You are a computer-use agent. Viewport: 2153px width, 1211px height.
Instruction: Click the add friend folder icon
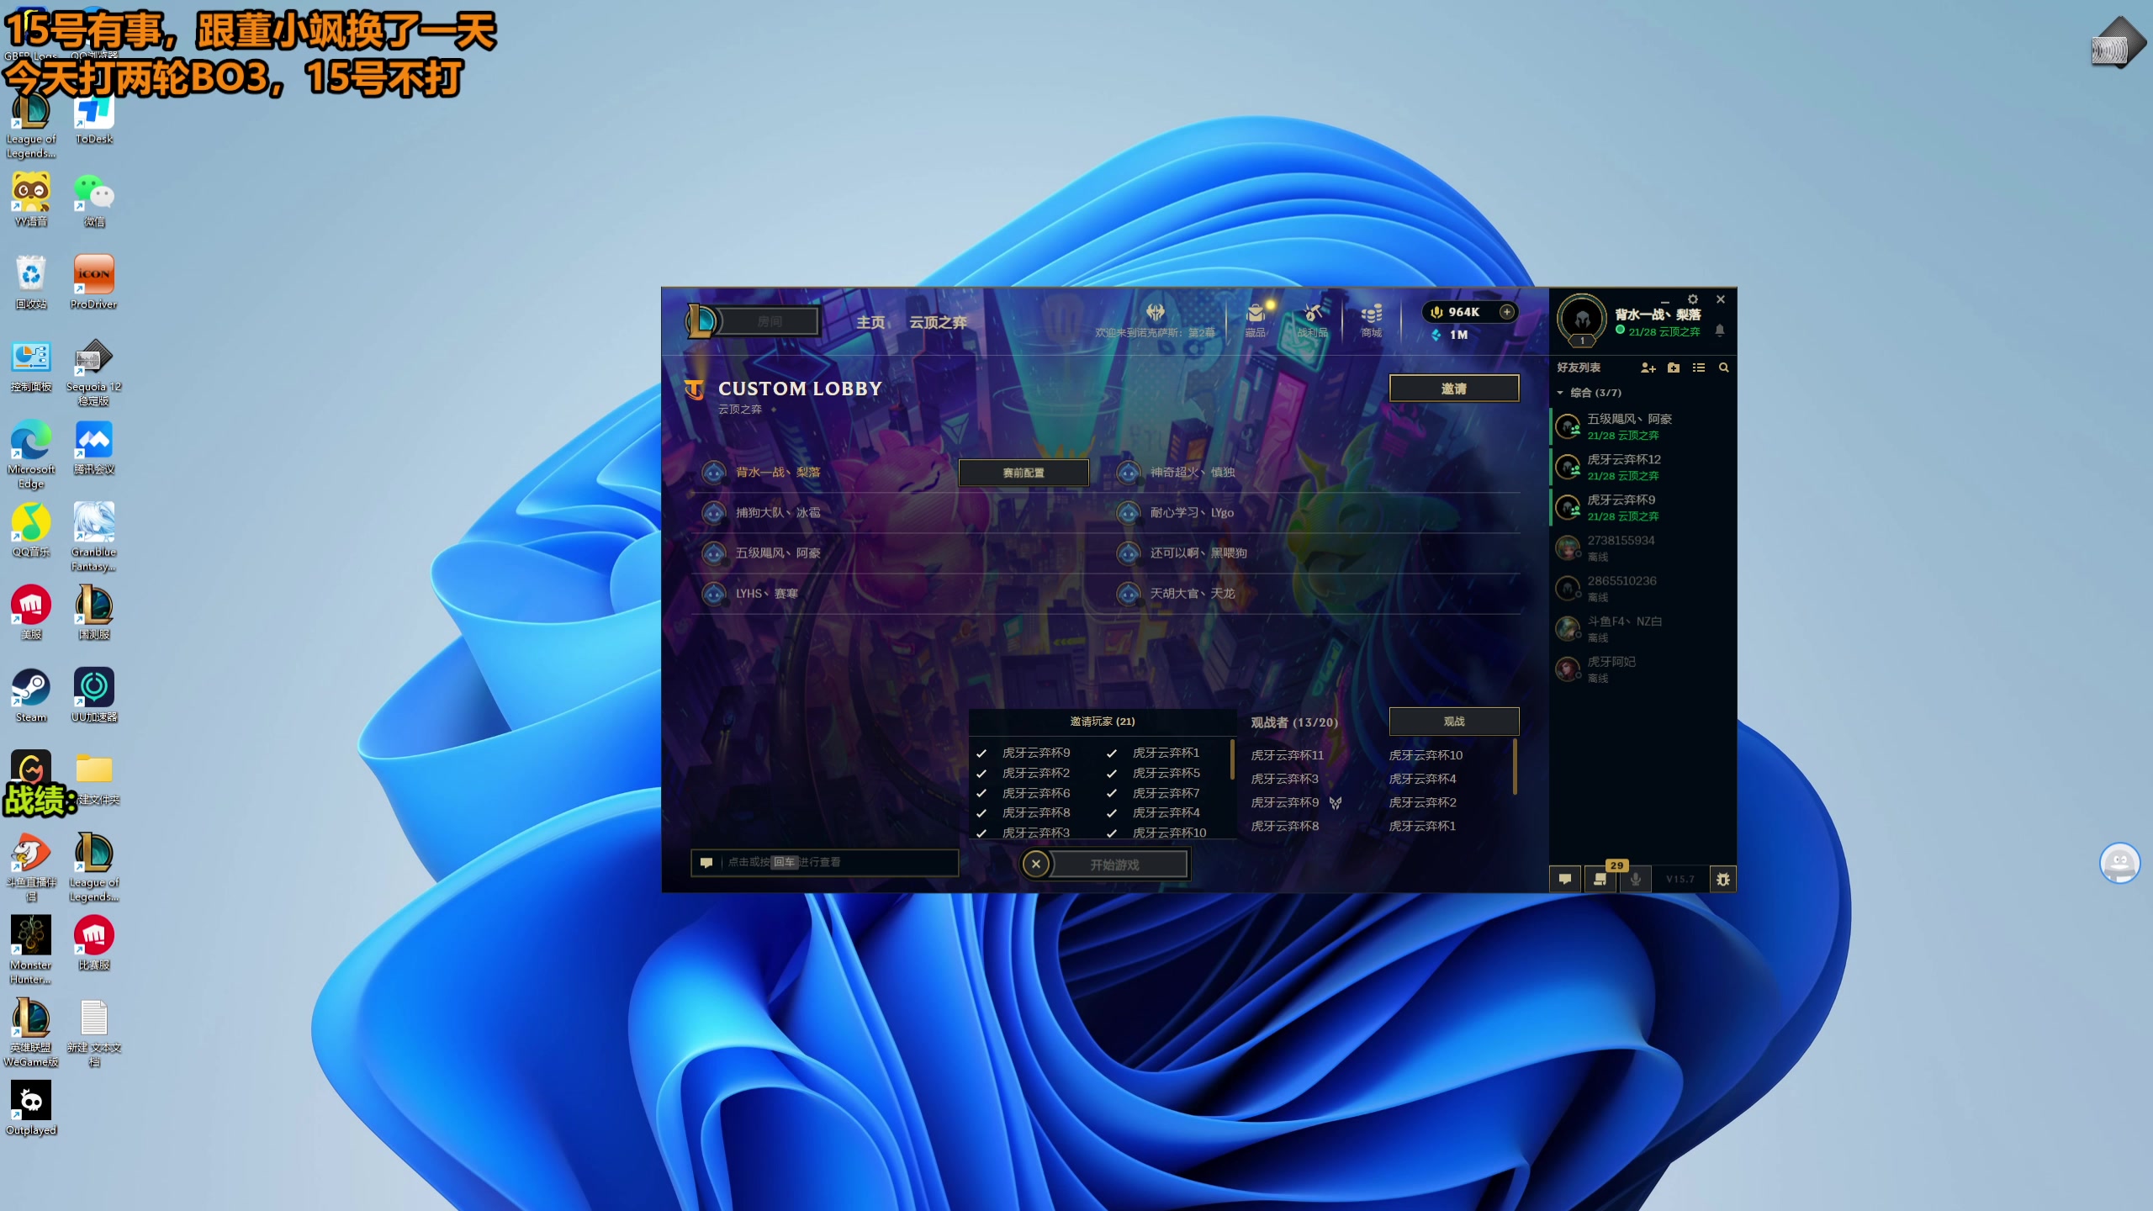(x=1674, y=368)
